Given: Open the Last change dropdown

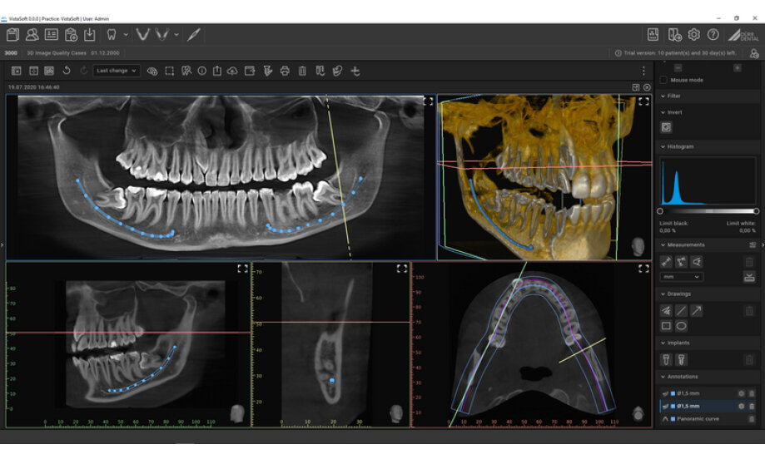Looking at the screenshot, I should pyautogui.click(x=116, y=71).
